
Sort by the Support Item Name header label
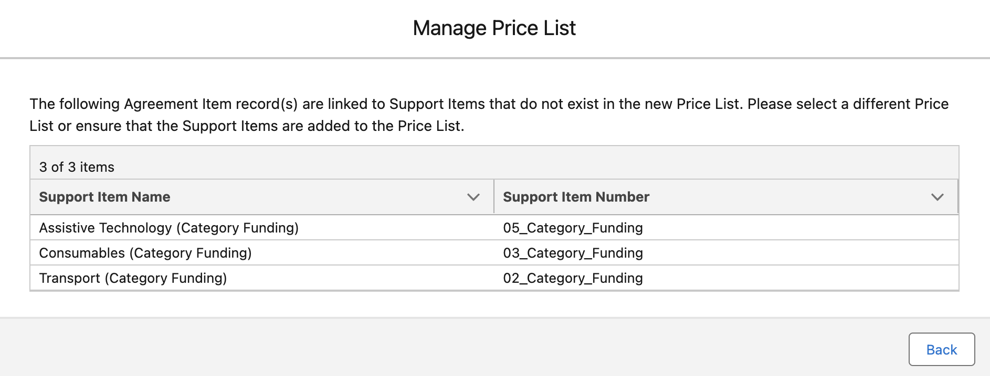pyautogui.click(x=104, y=197)
